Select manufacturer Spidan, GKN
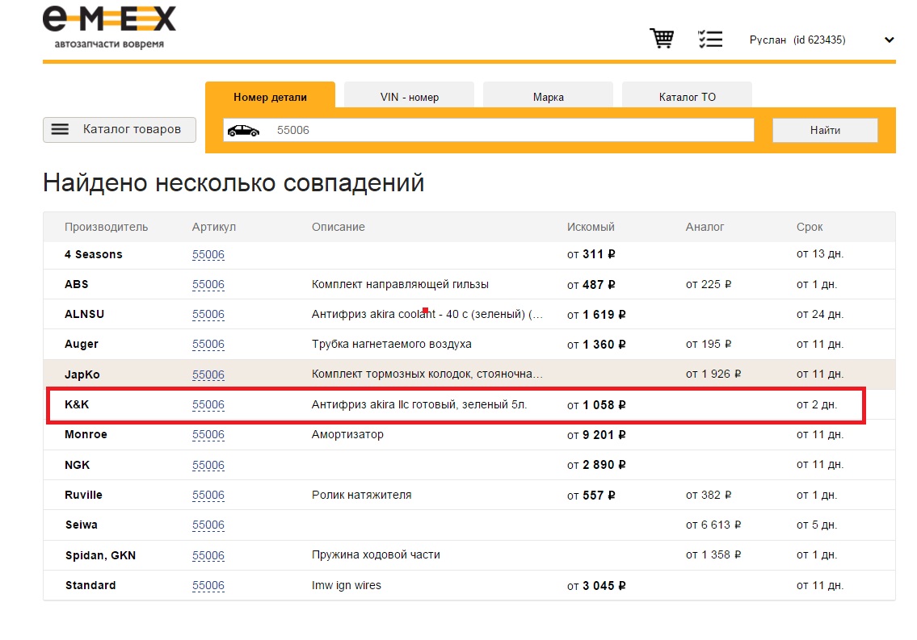This screenshot has height=640, width=917. tap(101, 555)
